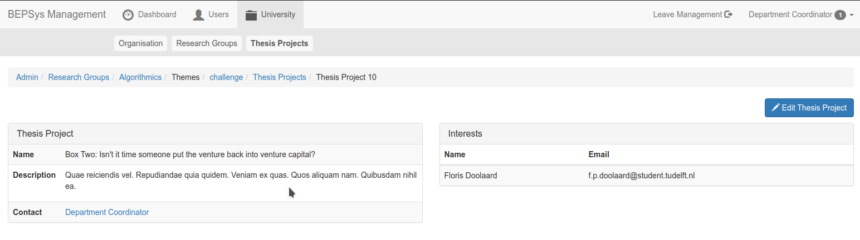Switch to the Research Groups sub-tab
Image resolution: width=860 pixels, height=240 pixels.
pos(207,43)
